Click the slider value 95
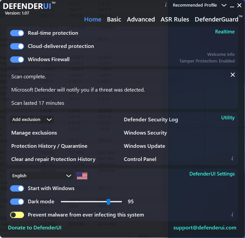The width and height of the screenshot is (245, 238). [131, 202]
